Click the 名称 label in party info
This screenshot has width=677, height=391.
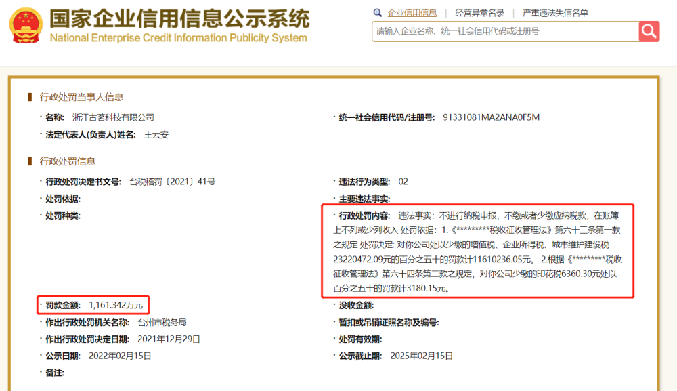click(x=55, y=117)
